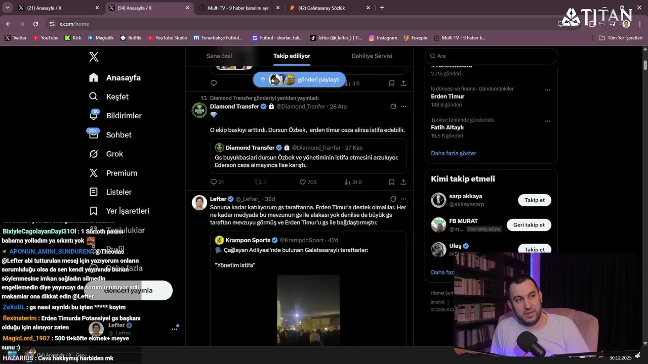Open more options on Lefter post
Viewport: 648px width, 364px height.
tap(403, 199)
